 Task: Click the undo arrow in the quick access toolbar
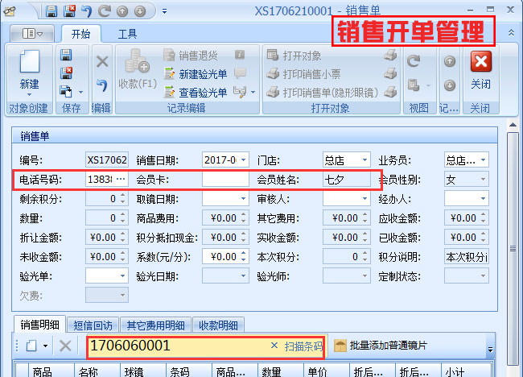(87, 11)
